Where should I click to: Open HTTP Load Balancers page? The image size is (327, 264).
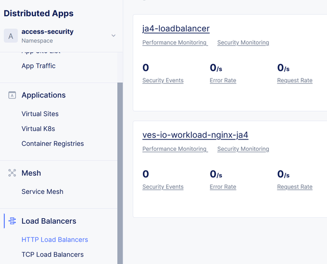pyautogui.click(x=55, y=240)
